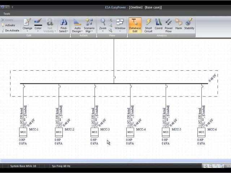Open the Harm harmonics analysis
Viewport: 231px width, 173px height.
click(x=179, y=25)
